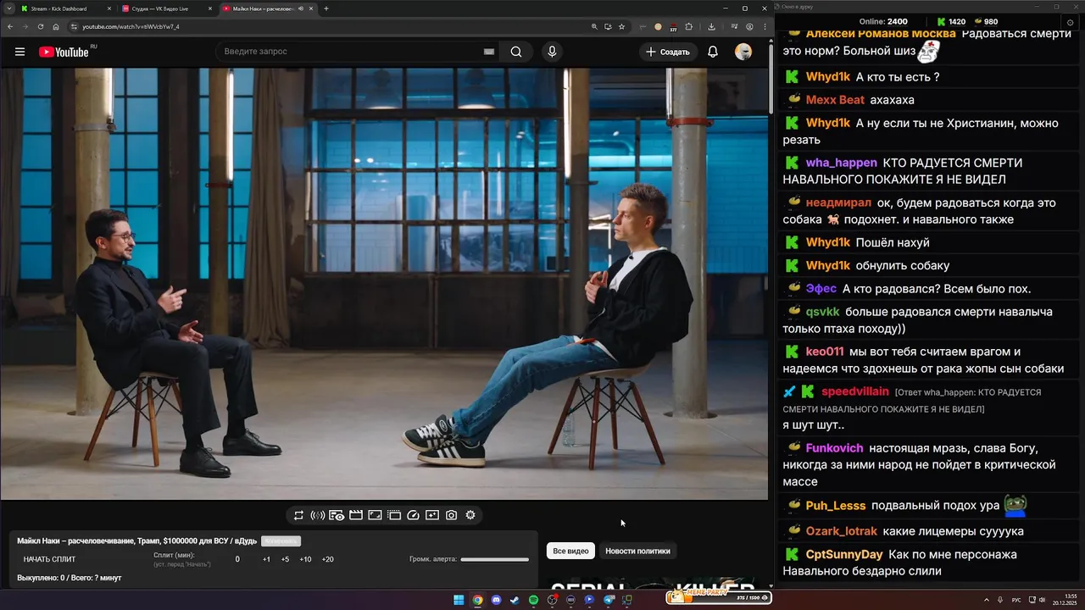Viewport: 1085px width, 610px height.
Task: Click the add-screen plus icon in toolbar
Action: click(432, 515)
